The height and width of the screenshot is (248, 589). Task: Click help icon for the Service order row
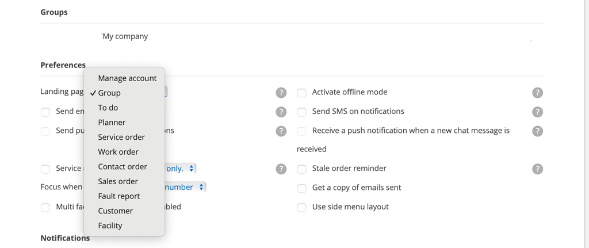(x=281, y=169)
